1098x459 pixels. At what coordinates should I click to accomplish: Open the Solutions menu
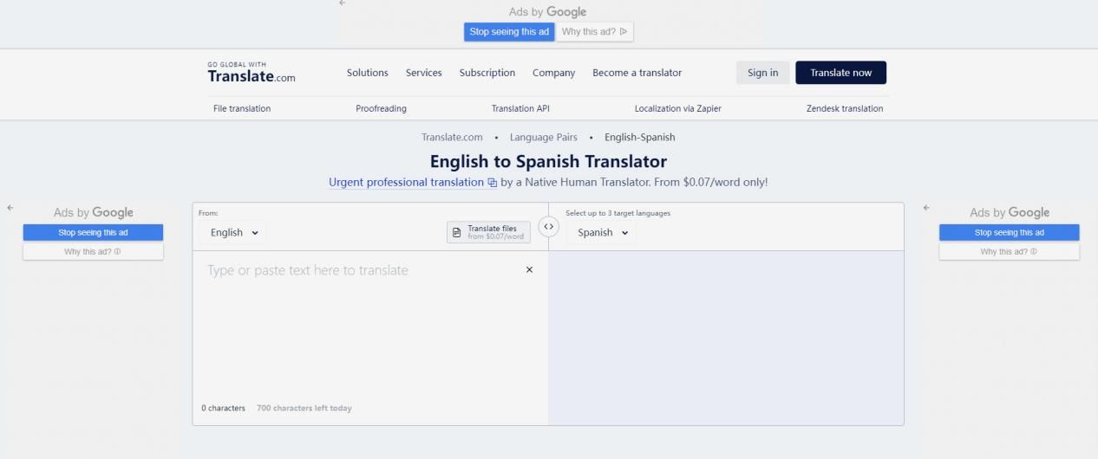[x=368, y=73]
